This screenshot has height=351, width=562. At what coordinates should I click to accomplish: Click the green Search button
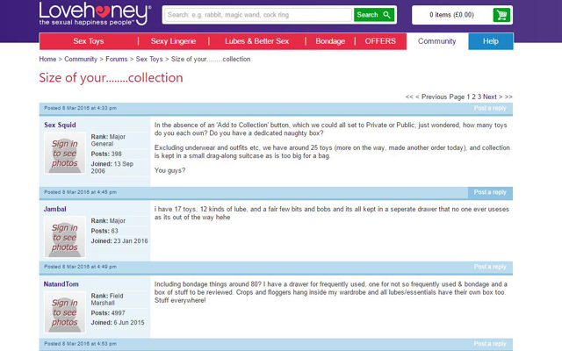click(374, 15)
